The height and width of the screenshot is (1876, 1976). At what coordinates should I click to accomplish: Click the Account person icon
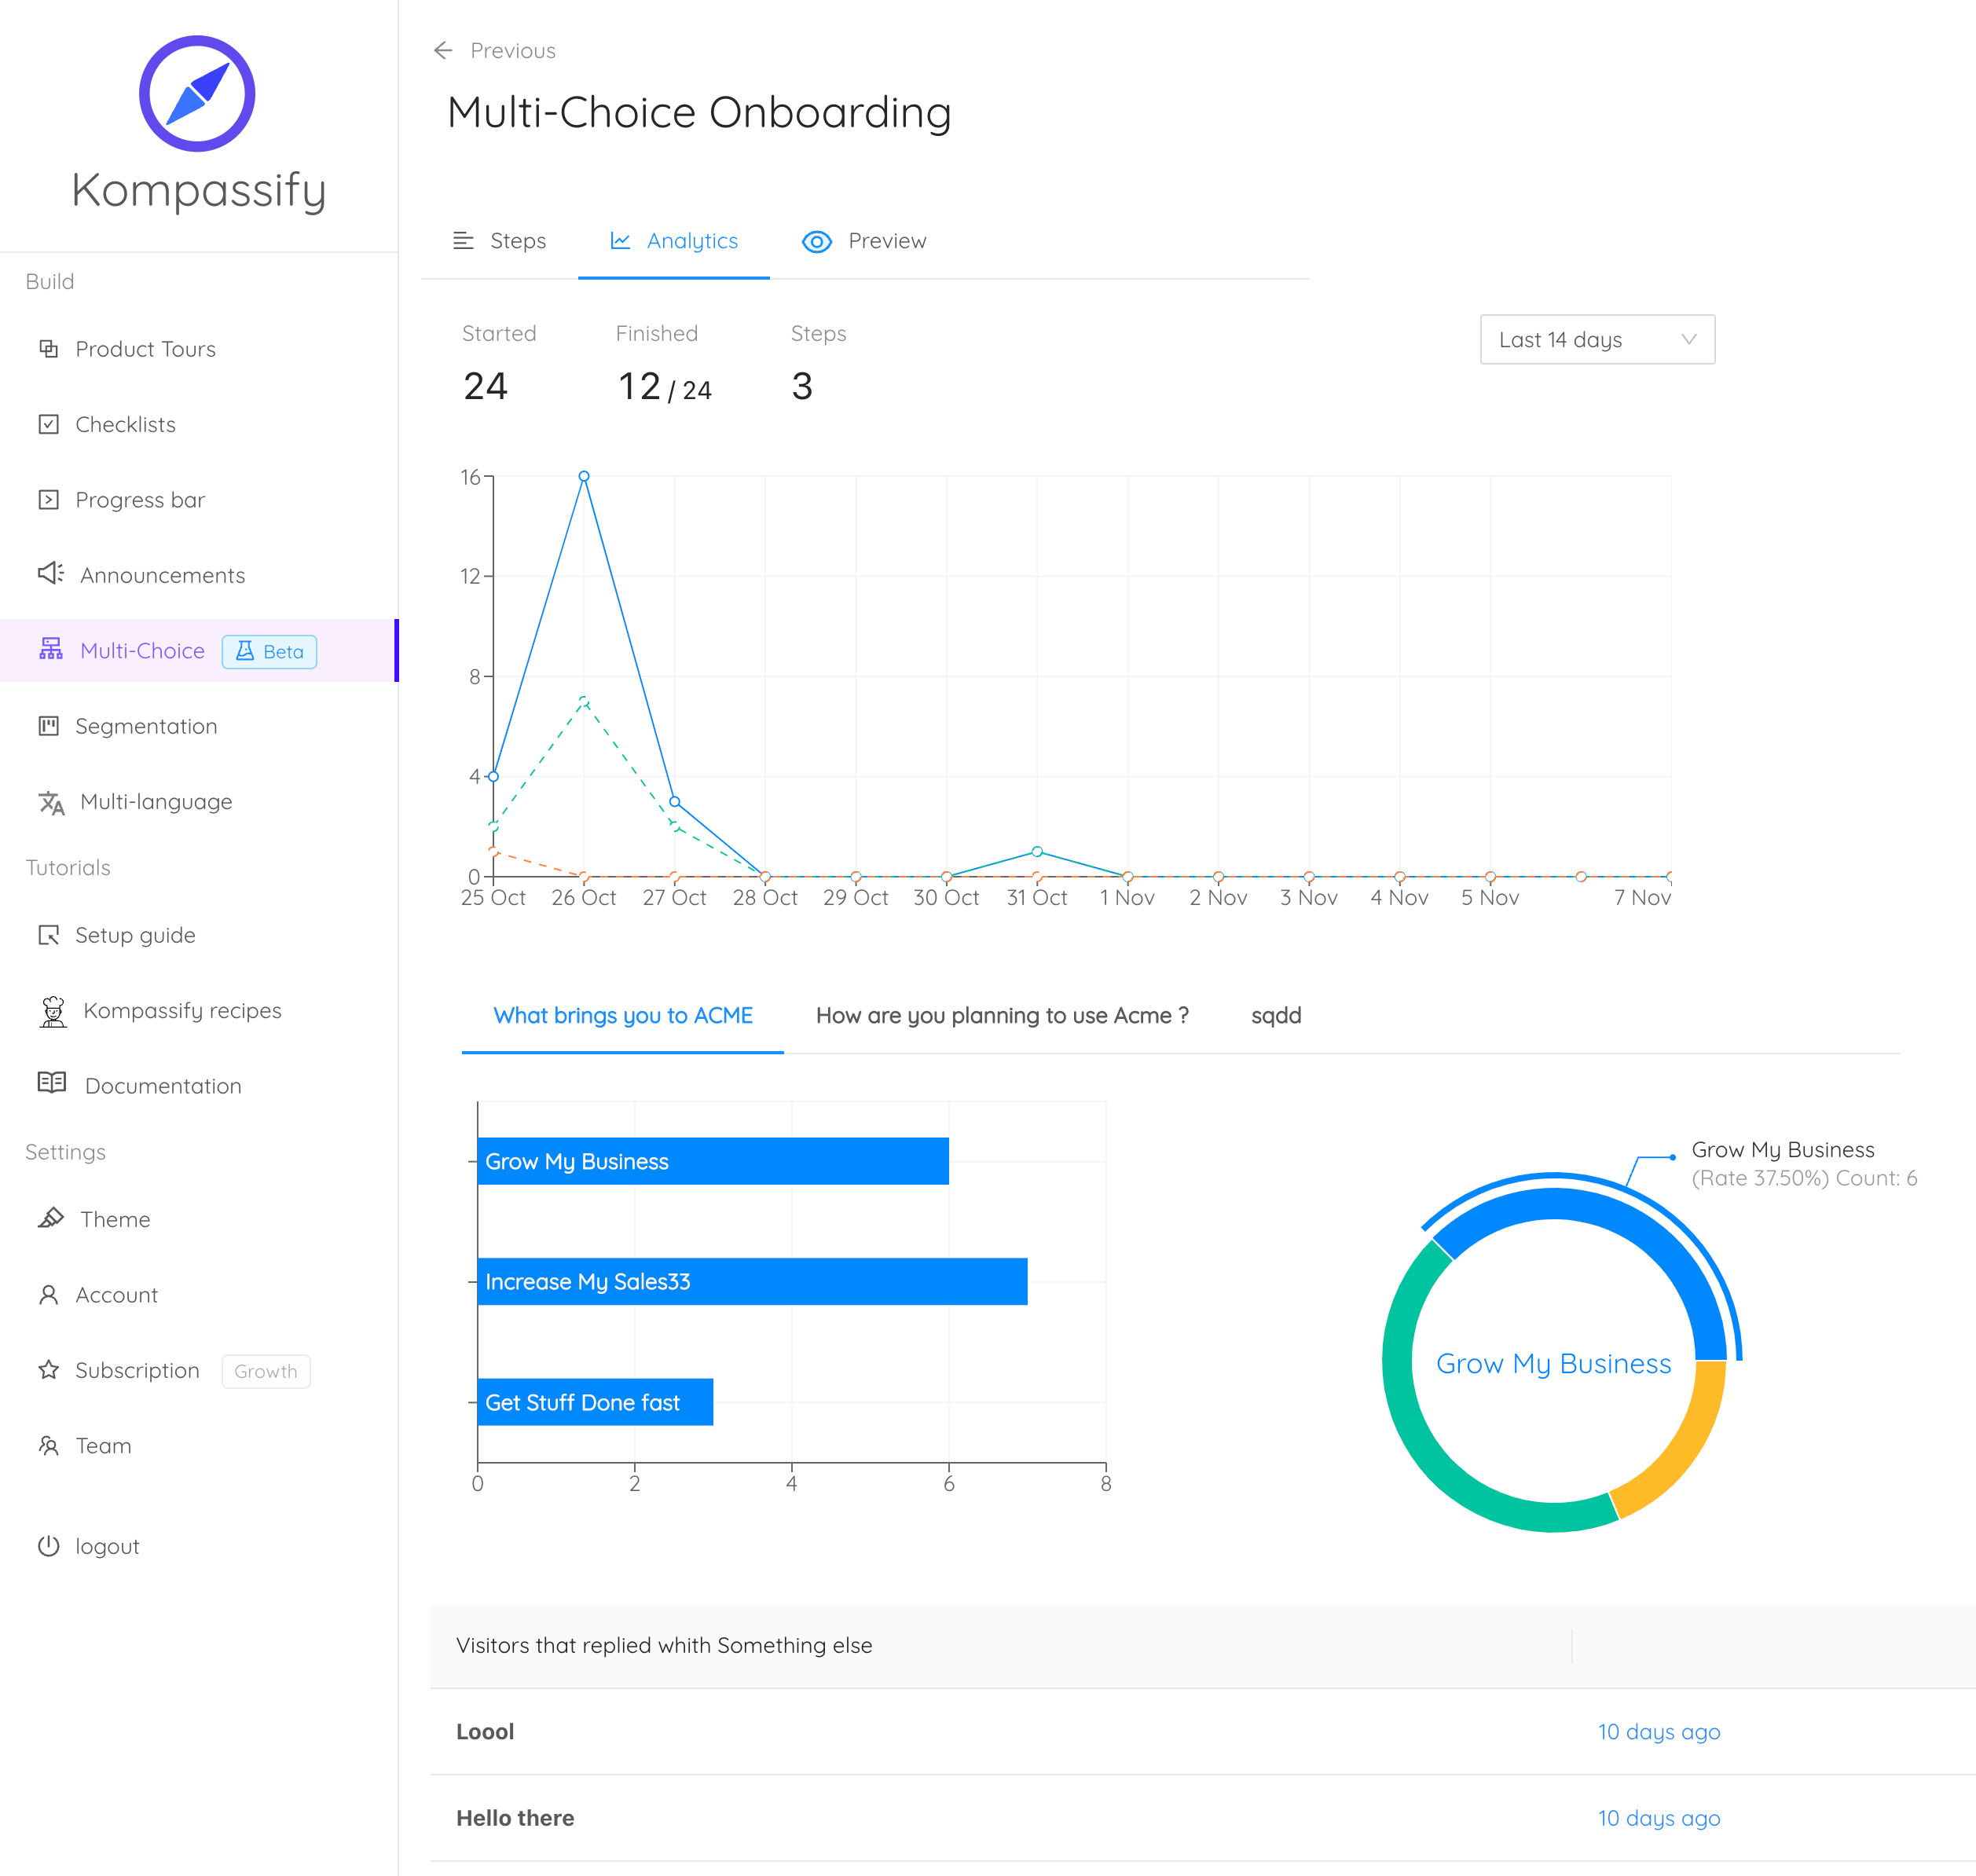point(48,1294)
